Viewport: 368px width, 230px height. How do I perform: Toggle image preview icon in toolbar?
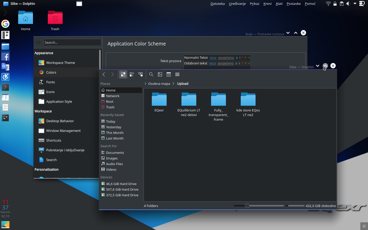click(x=160, y=75)
